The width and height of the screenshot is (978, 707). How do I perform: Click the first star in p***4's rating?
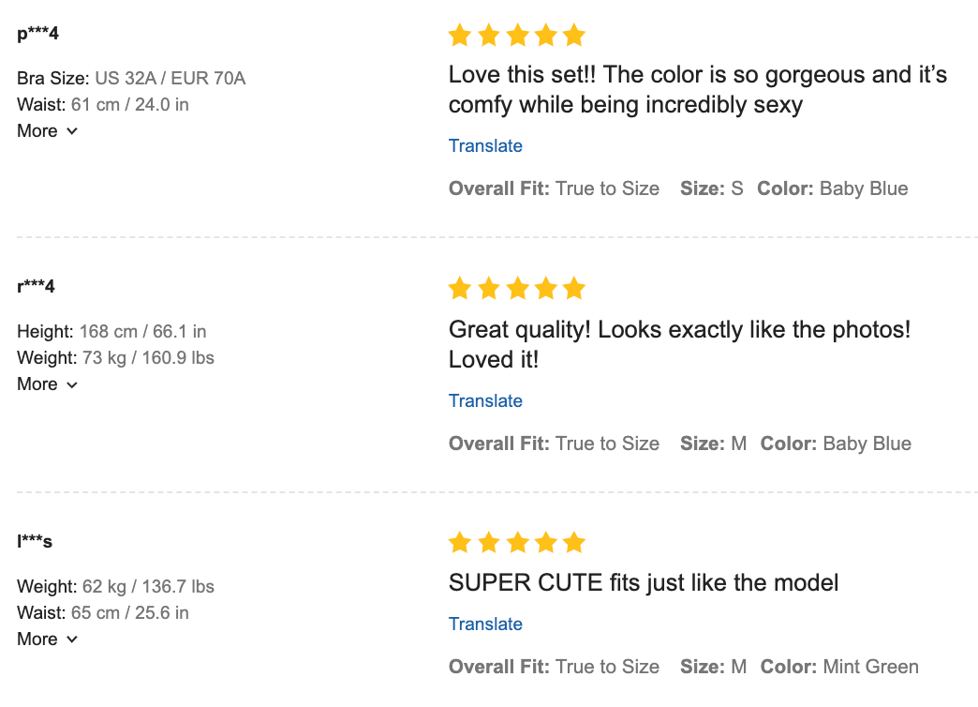459,36
